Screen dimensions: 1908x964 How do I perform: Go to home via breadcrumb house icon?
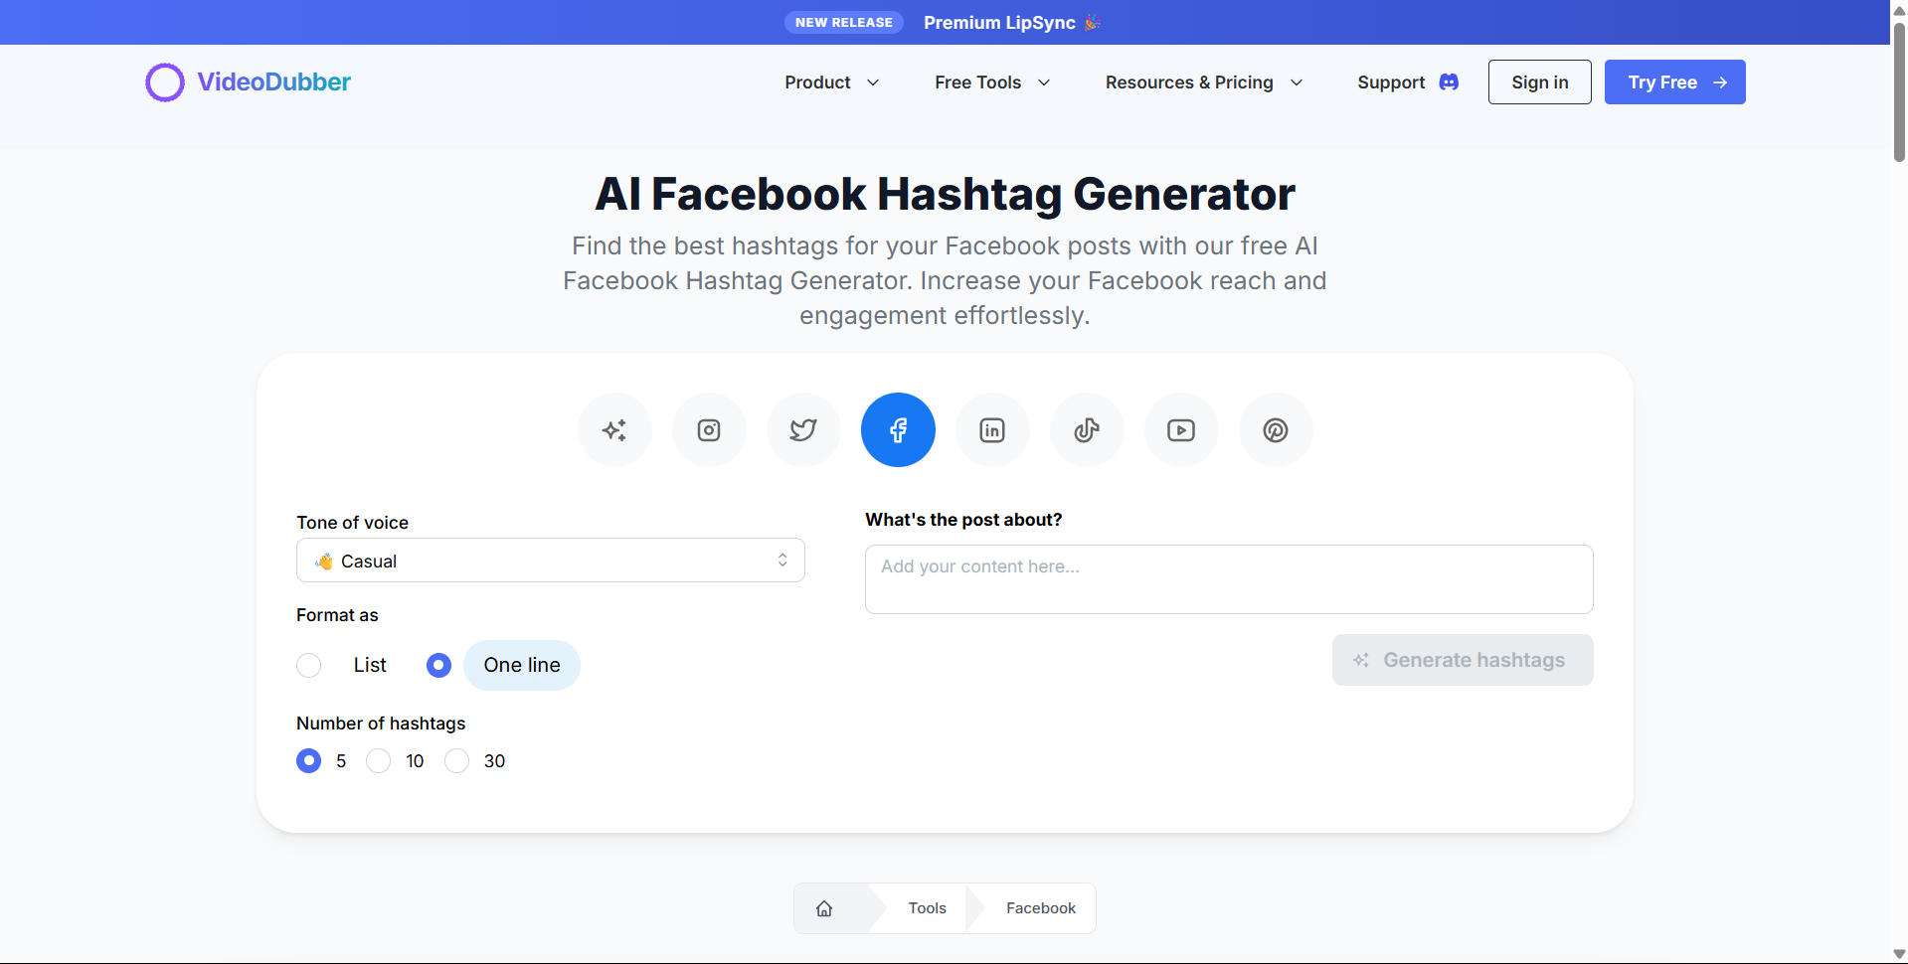pos(824,908)
